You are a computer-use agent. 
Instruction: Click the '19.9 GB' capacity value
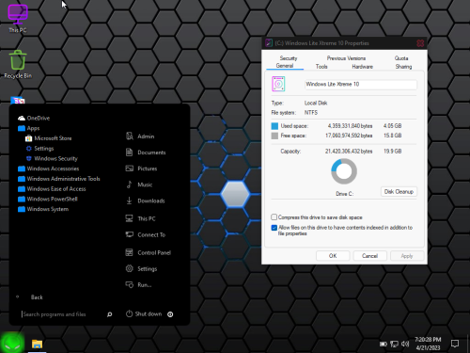393,152
